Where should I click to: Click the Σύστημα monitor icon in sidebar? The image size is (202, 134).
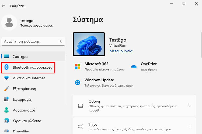(x=6, y=57)
